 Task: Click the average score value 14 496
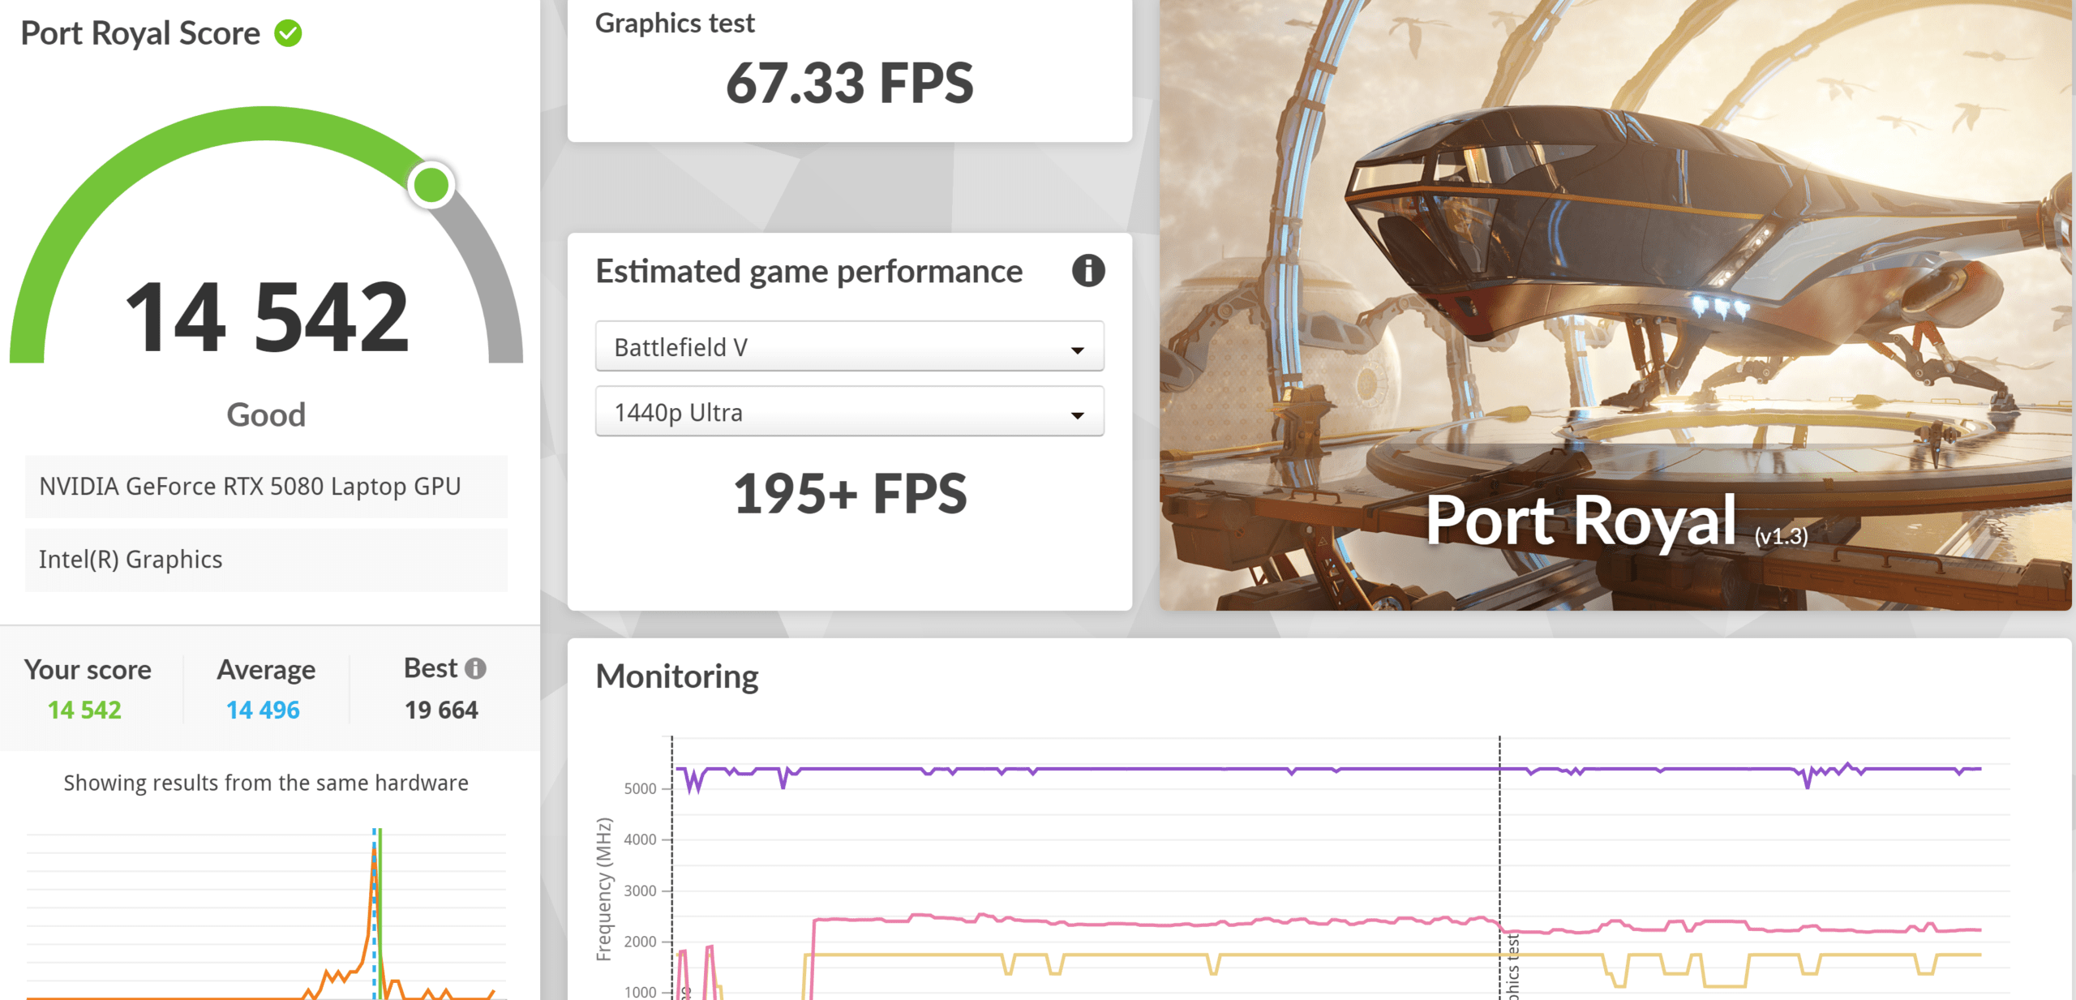pos(263,710)
